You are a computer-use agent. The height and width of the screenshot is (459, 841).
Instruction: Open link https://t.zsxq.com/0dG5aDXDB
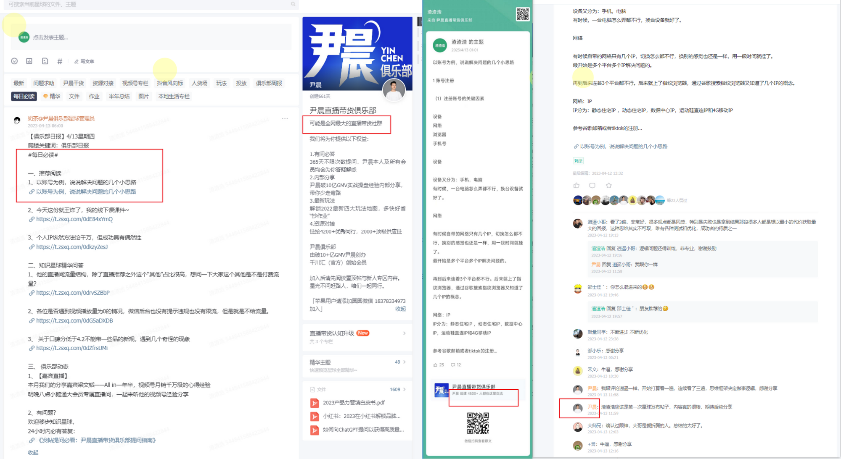71,320
